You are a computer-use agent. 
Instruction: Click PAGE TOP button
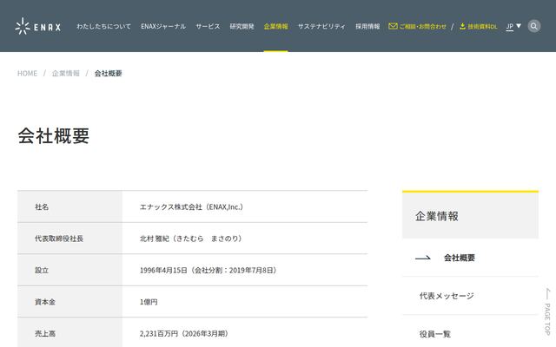coord(547,311)
